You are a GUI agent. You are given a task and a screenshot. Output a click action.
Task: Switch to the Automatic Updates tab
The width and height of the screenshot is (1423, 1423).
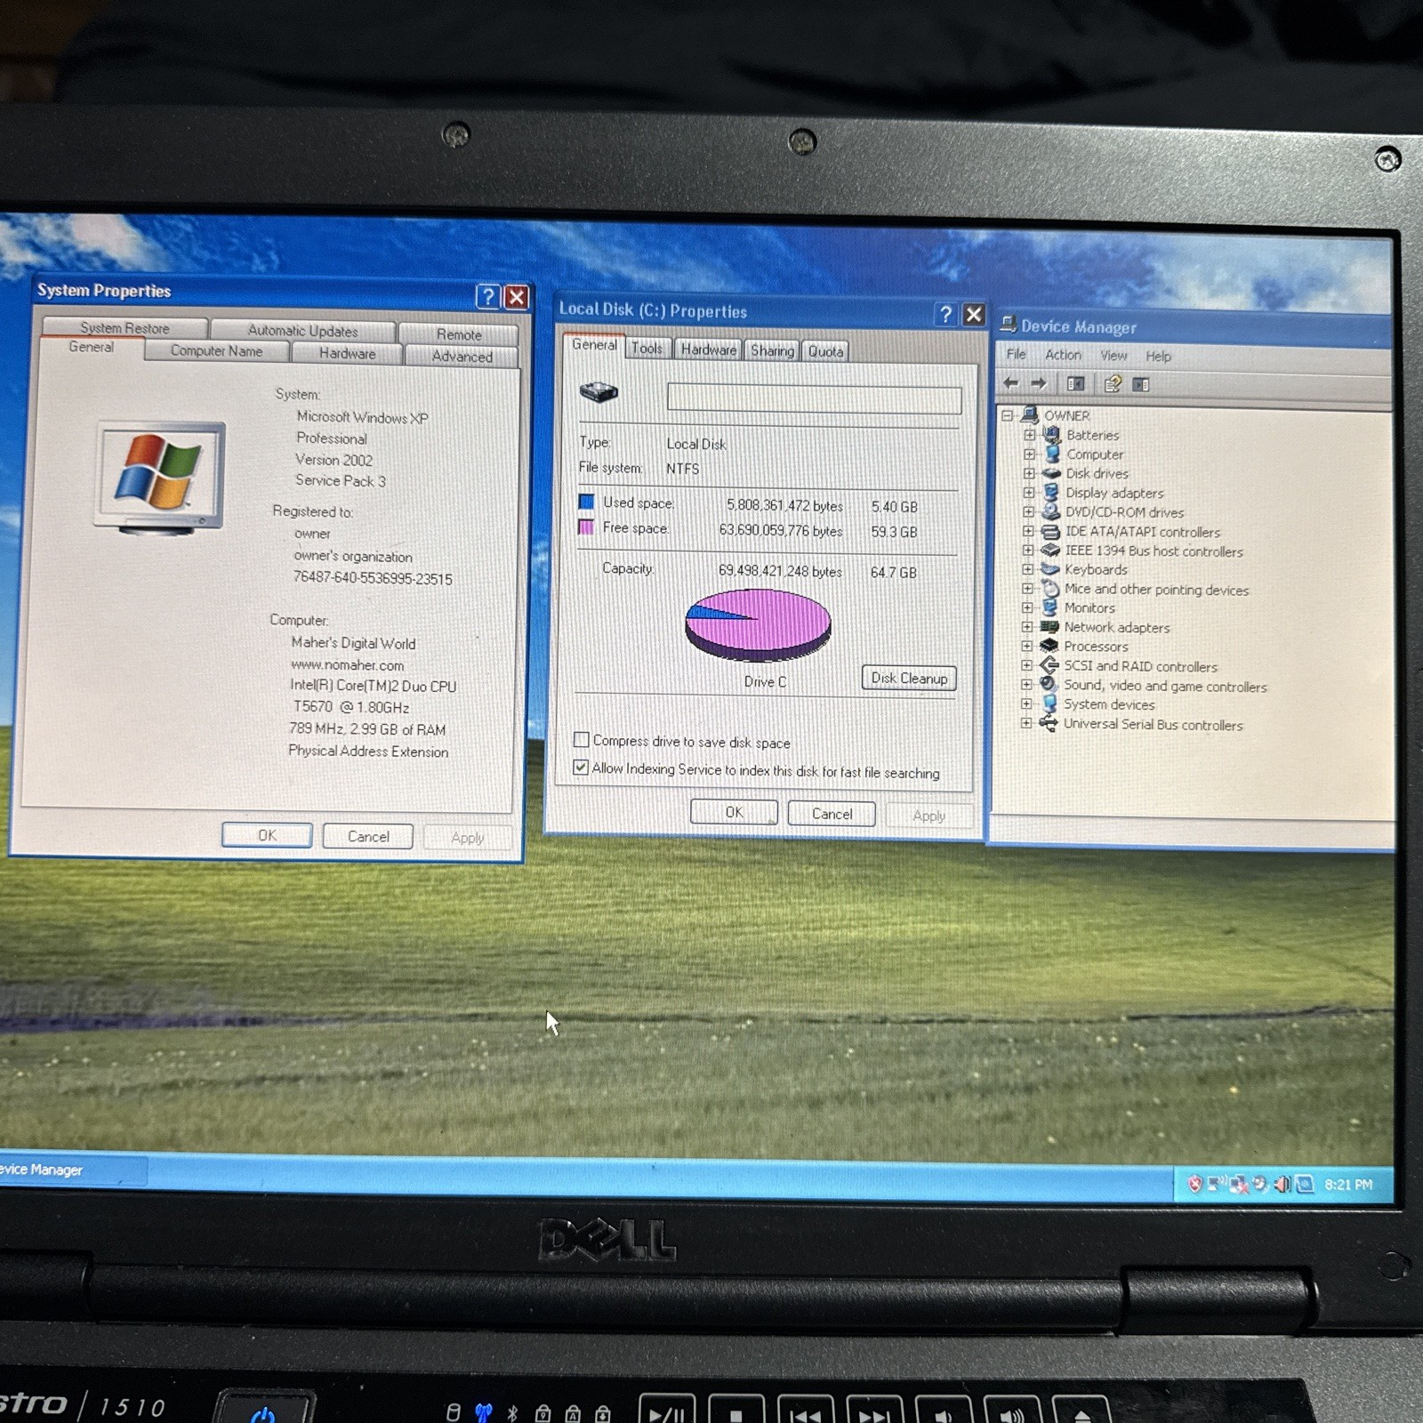(302, 331)
